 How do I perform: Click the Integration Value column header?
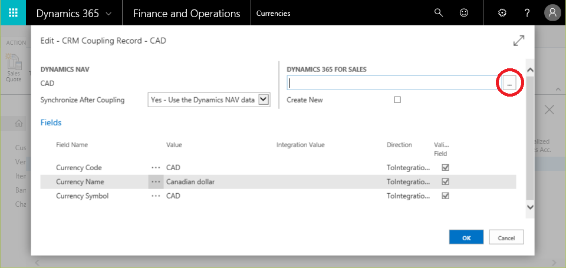click(300, 145)
